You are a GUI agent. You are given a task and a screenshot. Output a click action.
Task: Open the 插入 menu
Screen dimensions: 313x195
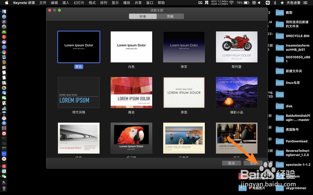tap(66, 2)
